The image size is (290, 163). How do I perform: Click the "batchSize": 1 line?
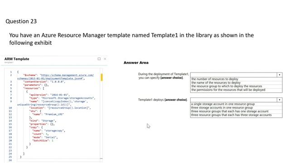point(43,141)
